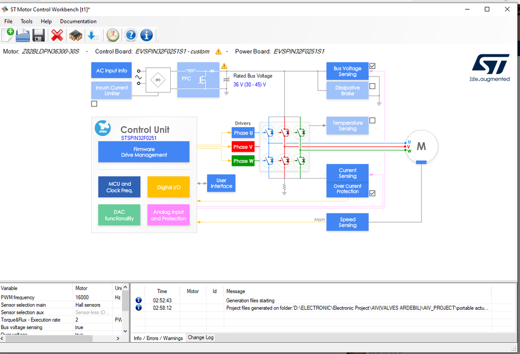This screenshot has height=354, width=520.
Task: Open the Temperature Sensing block
Action: (x=347, y=125)
